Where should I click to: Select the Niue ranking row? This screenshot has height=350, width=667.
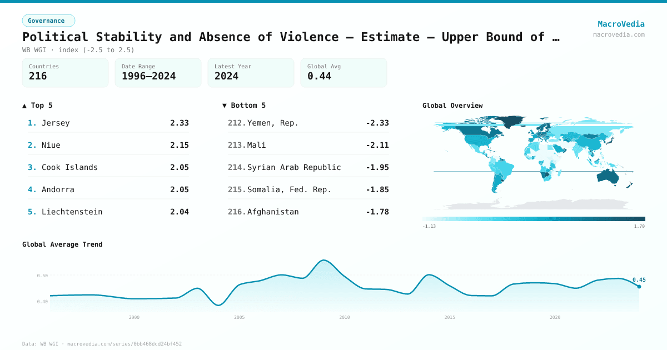[108, 145]
